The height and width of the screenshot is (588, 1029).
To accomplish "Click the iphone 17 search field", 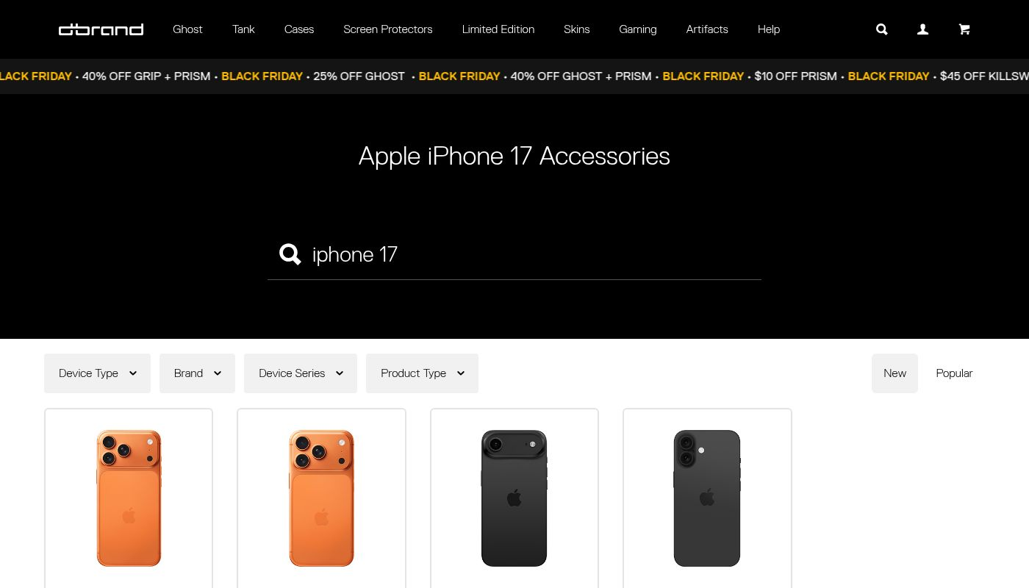I will [x=514, y=254].
